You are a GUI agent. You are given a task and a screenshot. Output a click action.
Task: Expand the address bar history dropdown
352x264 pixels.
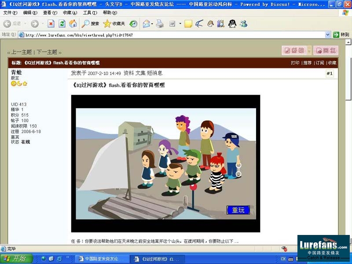click(x=328, y=35)
